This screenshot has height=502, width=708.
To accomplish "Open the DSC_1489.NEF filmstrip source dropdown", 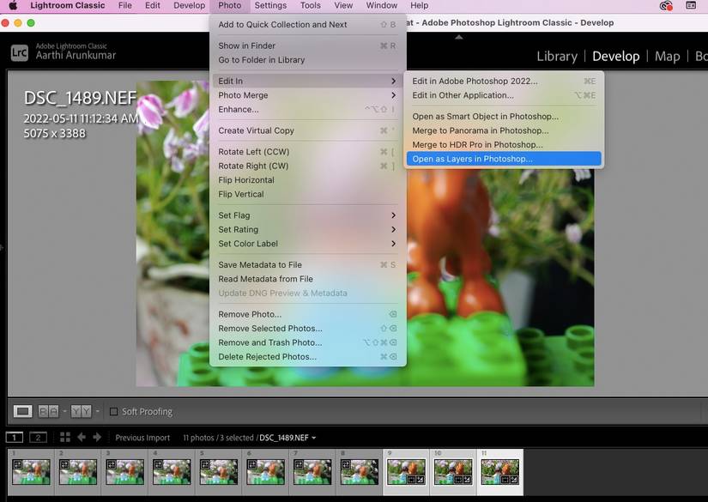I will (x=287, y=438).
